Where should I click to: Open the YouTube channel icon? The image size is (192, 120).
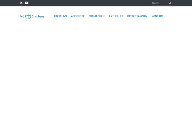tap(27, 3)
